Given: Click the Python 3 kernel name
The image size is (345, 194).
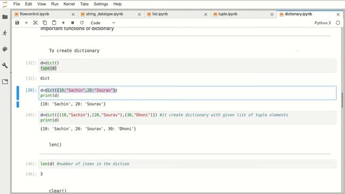Looking at the screenshot, I should [322, 23].
